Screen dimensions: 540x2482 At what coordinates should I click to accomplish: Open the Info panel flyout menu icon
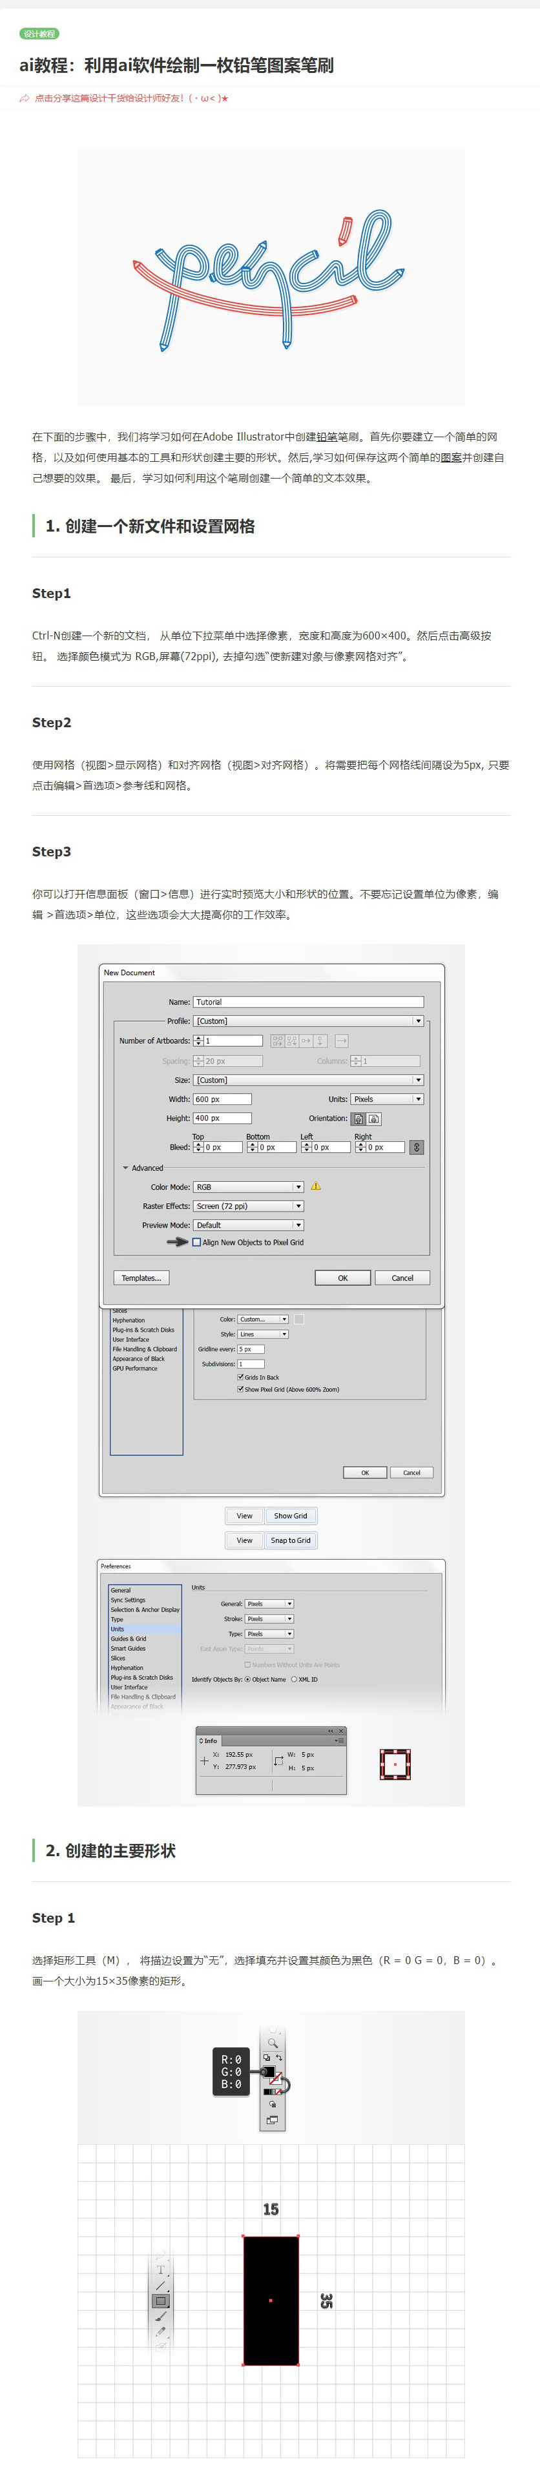[x=338, y=1741]
